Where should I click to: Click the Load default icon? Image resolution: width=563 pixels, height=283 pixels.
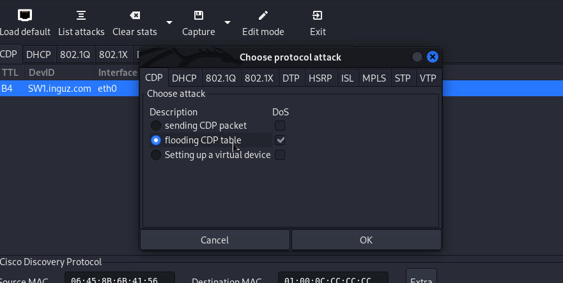click(25, 15)
